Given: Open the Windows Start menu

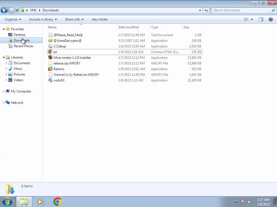Looking at the screenshot, I should click(x=7, y=202).
